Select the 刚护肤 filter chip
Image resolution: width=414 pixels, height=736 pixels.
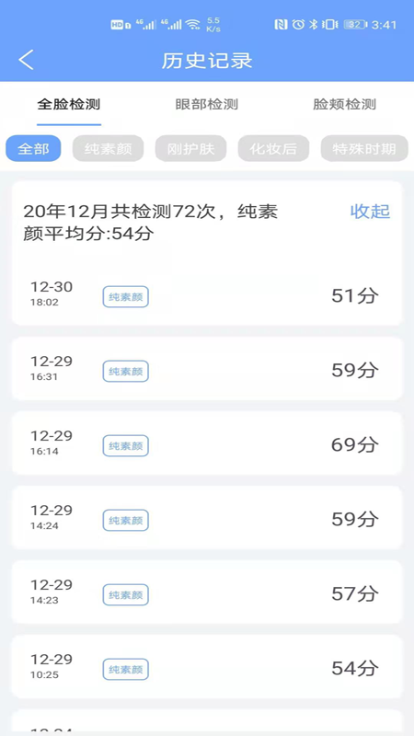[x=190, y=148]
